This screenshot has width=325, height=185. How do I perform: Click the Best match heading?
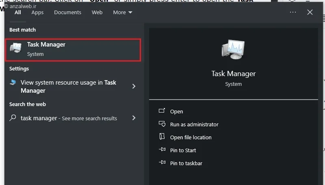point(23,30)
